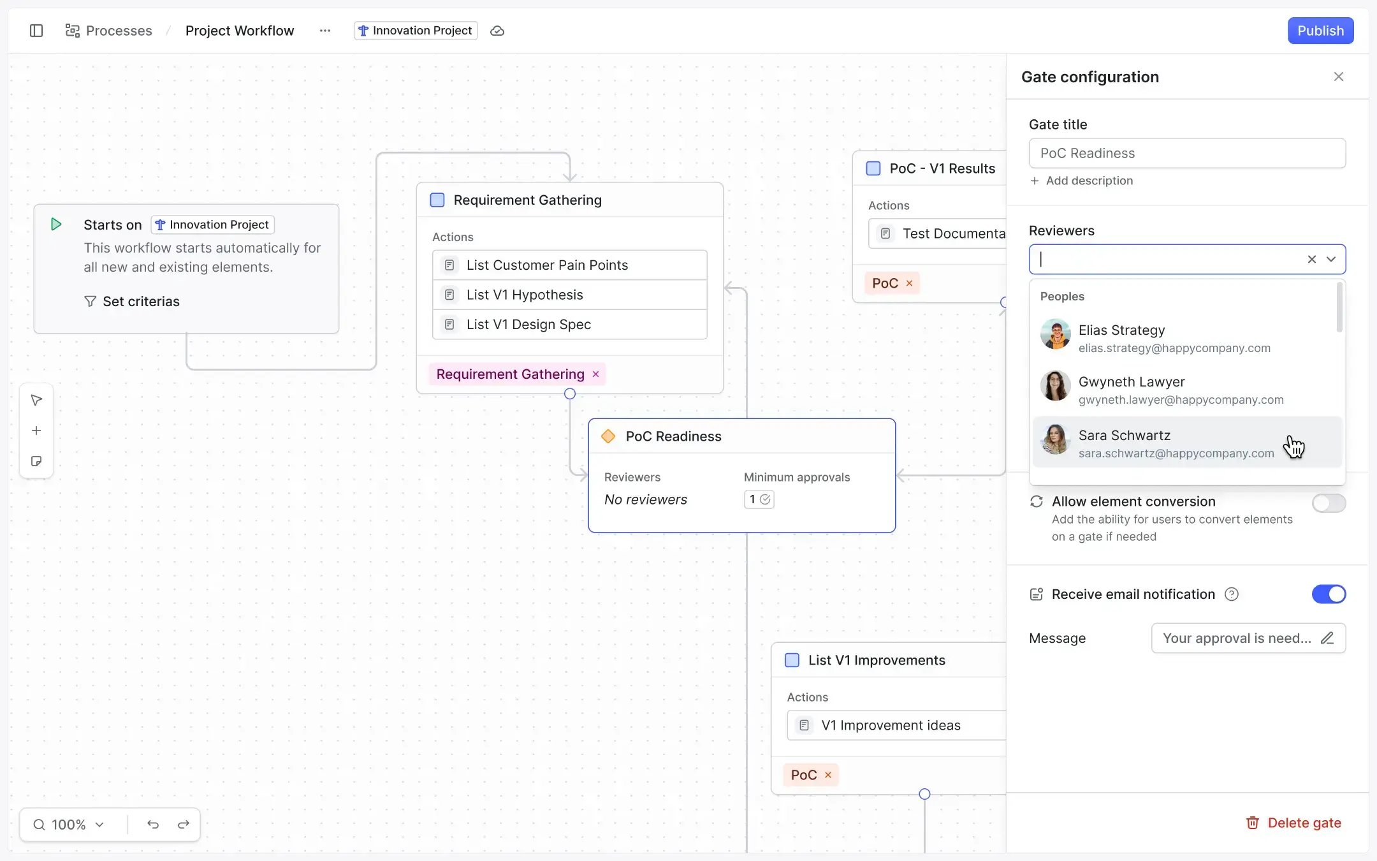Click the checkbox on PoC - V1 Results node
This screenshot has height=861, width=1377.
pyautogui.click(x=872, y=168)
